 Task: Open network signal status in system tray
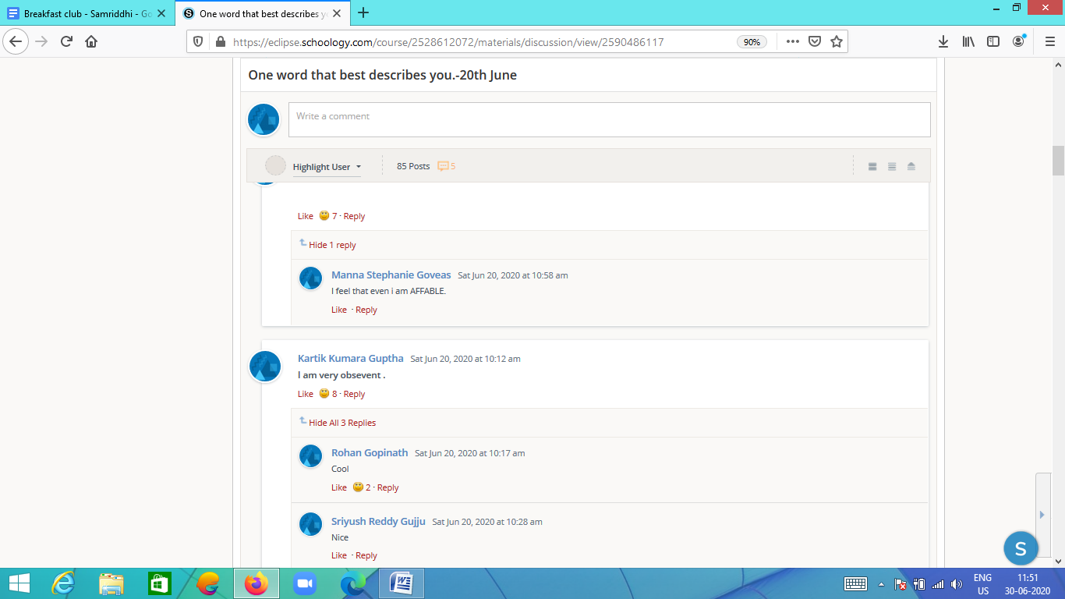938,584
